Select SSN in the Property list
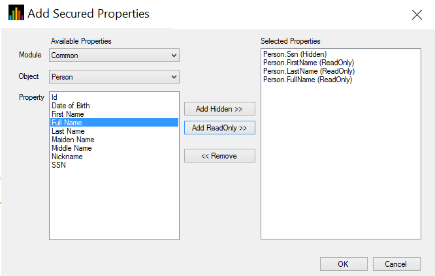Viewport: 435px width, 276px height. [x=59, y=165]
